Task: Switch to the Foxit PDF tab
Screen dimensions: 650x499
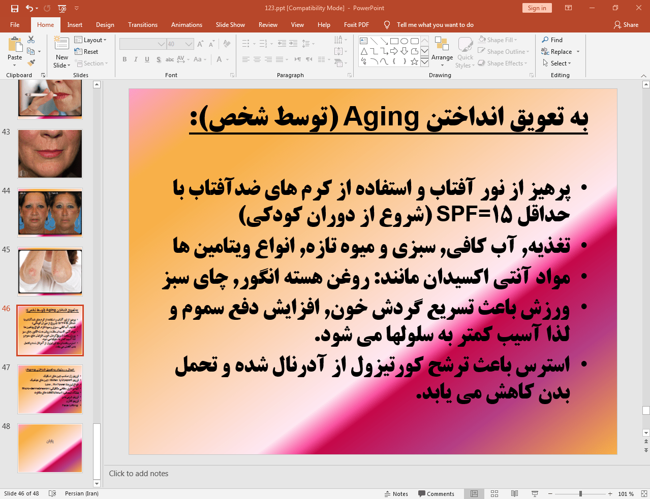Action: (x=356, y=25)
